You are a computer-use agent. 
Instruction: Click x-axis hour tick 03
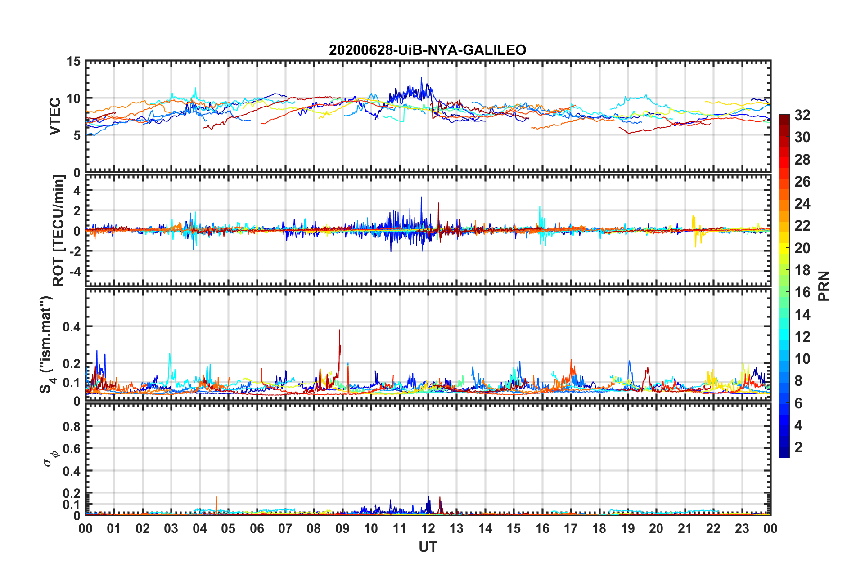pos(171,528)
